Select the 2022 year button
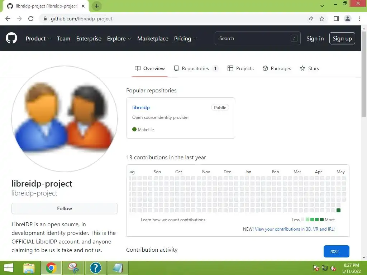Image resolution: width=367 pixels, height=275 pixels. (x=336, y=251)
